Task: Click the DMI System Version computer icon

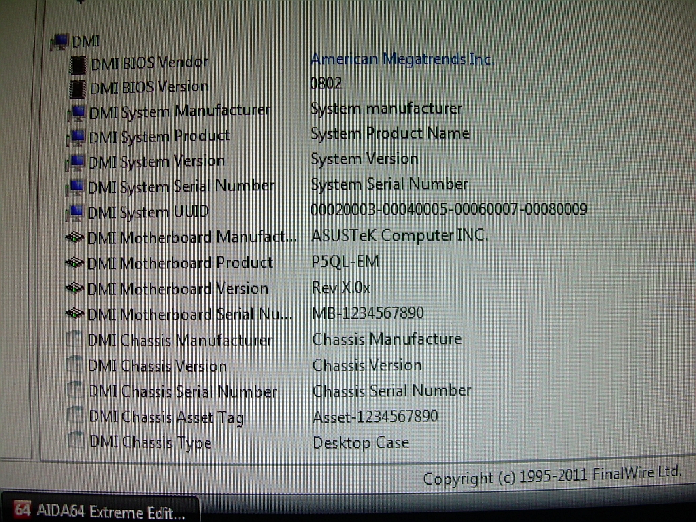Action: click(x=75, y=162)
